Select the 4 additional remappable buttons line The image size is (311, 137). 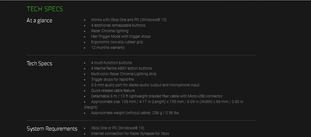click(118, 25)
